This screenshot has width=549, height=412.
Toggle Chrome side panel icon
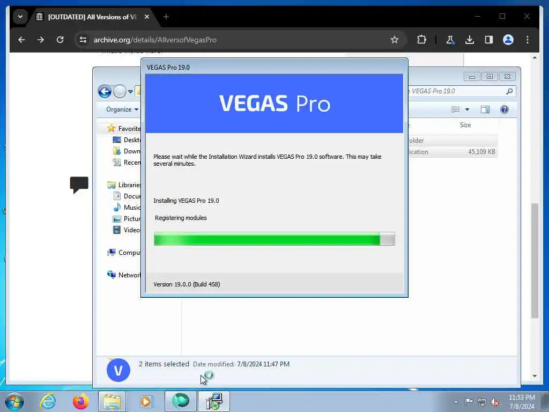click(x=489, y=40)
